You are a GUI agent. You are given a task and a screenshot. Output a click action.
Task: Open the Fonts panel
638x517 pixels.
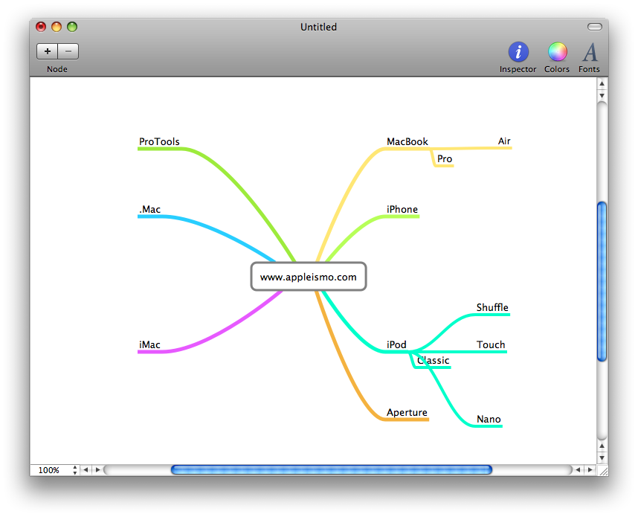589,57
